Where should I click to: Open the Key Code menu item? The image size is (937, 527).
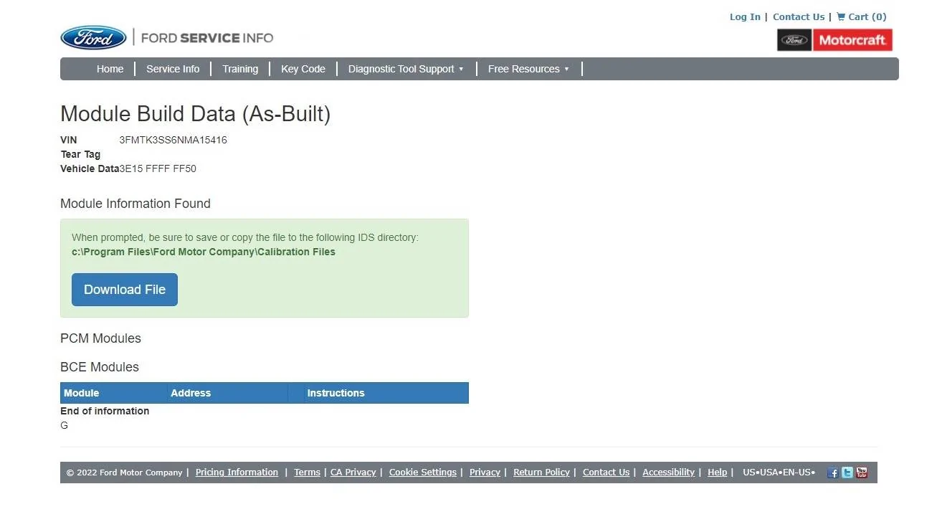(303, 69)
